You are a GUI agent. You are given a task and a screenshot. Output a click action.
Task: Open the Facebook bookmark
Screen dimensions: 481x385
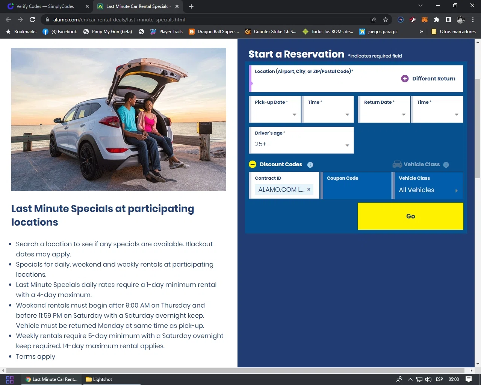coord(60,32)
